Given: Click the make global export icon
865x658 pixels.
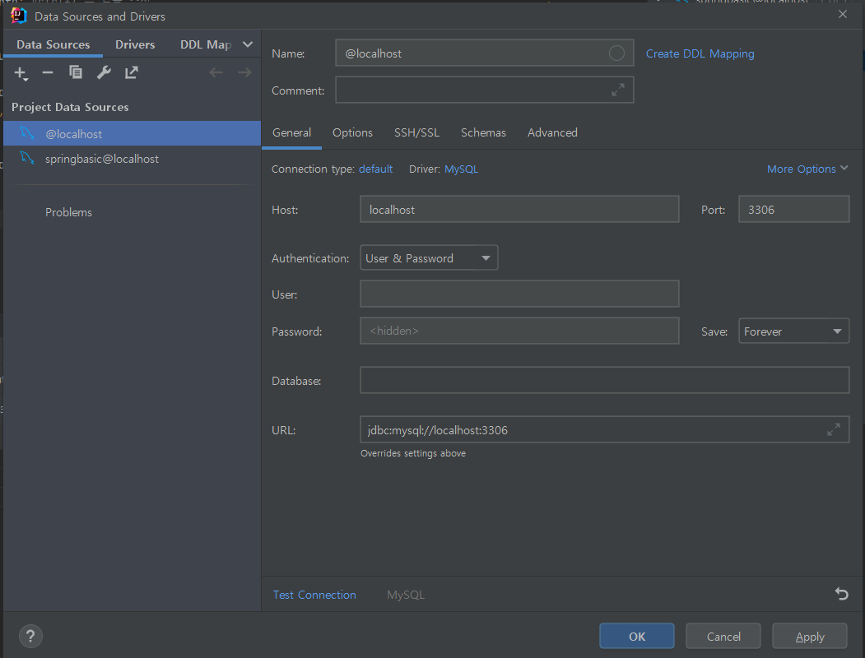Looking at the screenshot, I should point(132,72).
